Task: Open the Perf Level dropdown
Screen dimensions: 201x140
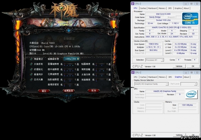Action: coord(189,84)
